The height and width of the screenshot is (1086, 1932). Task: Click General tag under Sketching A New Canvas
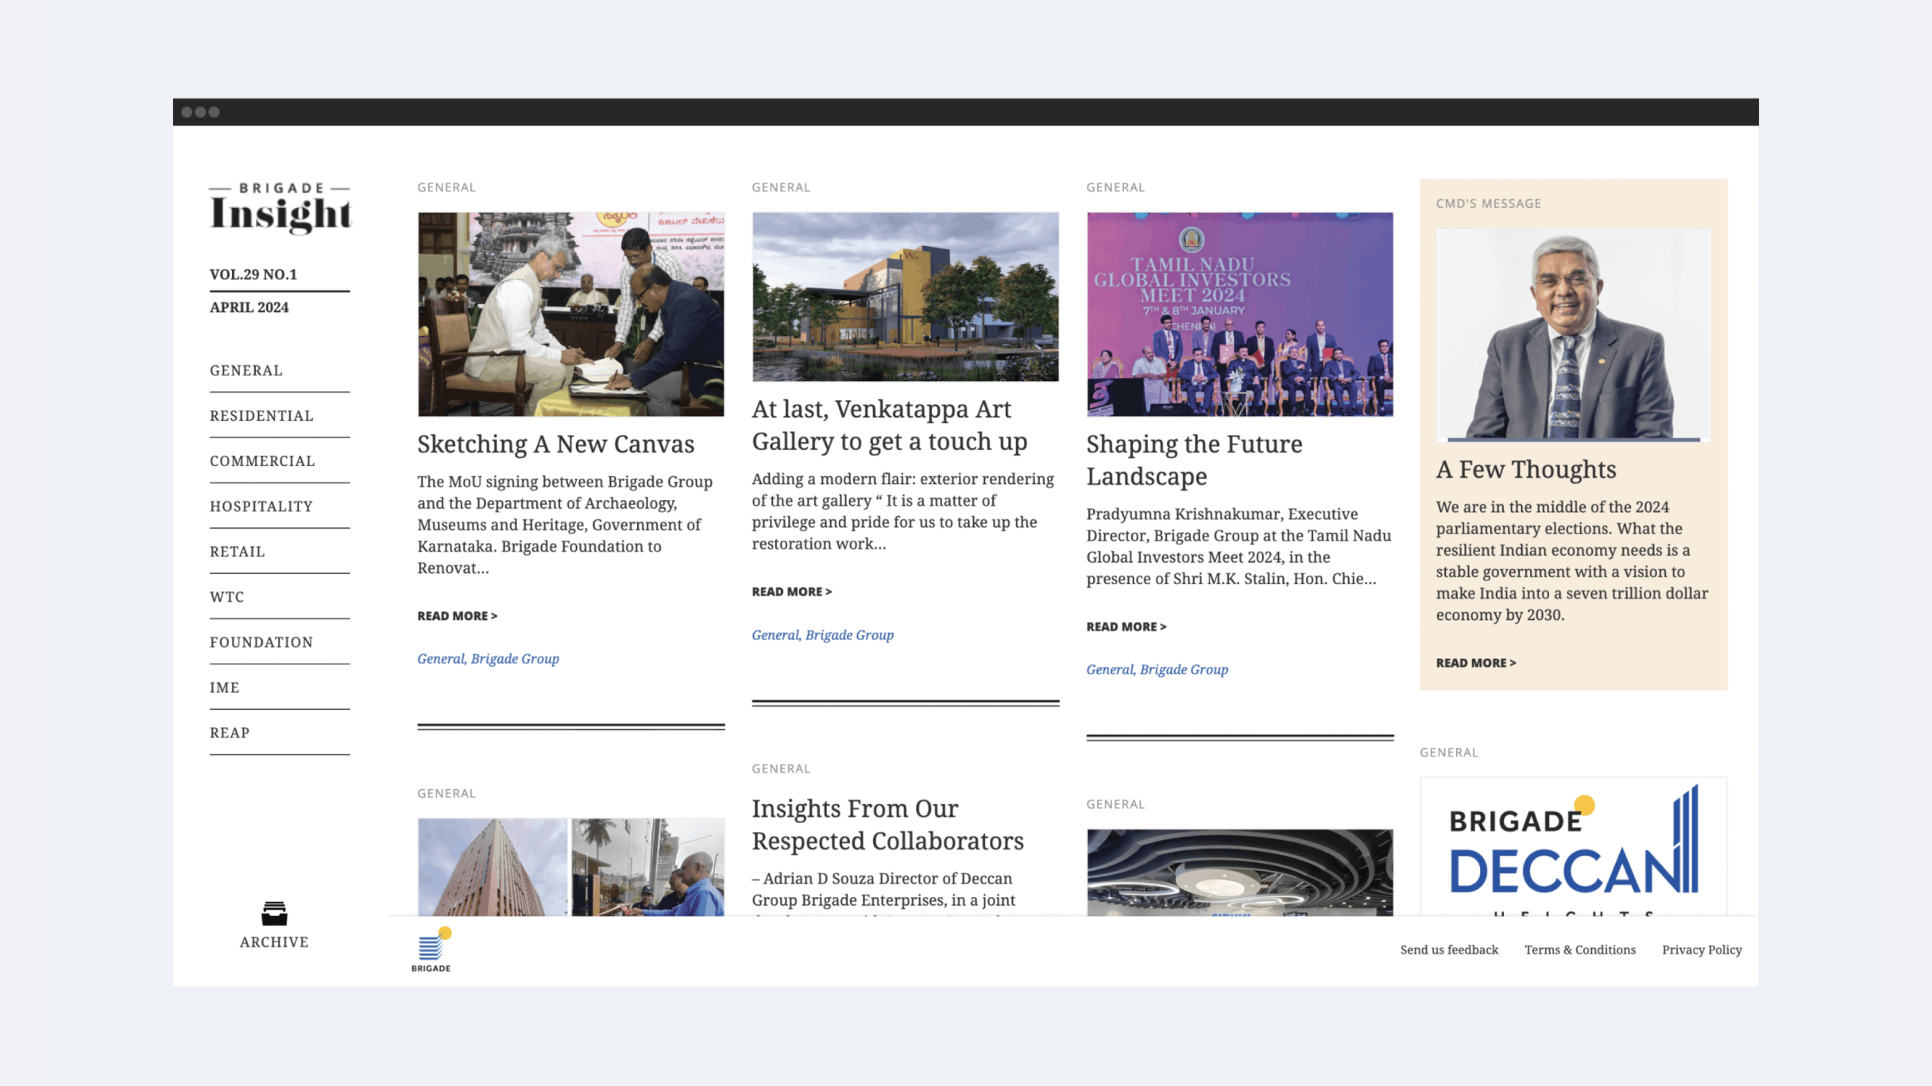pos(441,658)
